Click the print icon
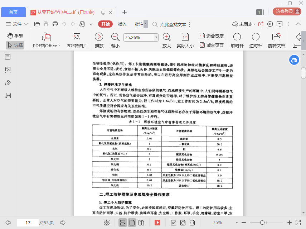This screenshot has width=306, height=229. pyautogui.click(x=55, y=24)
